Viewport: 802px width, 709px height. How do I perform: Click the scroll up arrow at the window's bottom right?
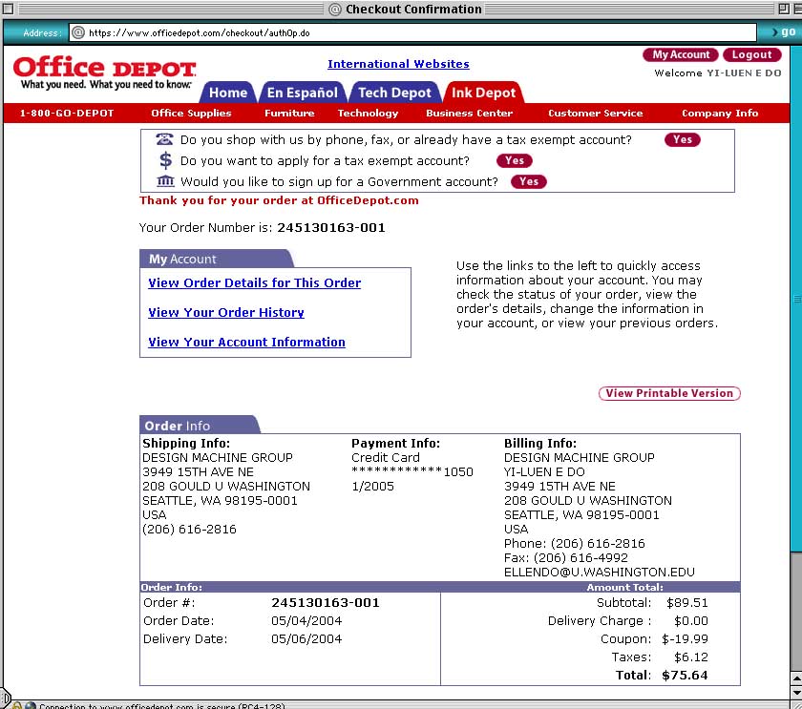[796, 678]
